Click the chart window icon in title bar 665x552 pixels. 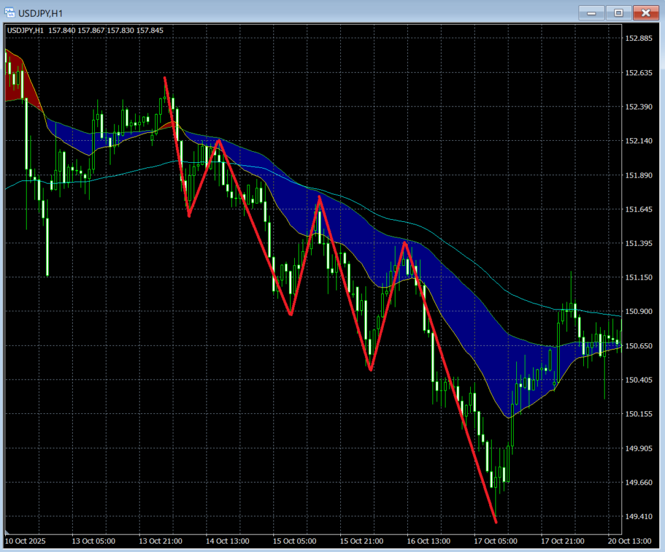pos(10,12)
